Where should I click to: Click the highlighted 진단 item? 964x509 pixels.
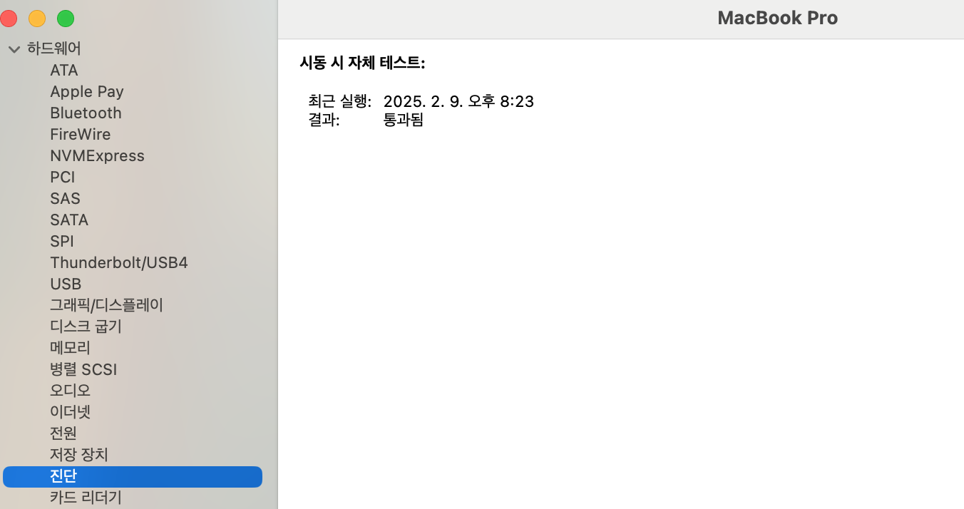(x=133, y=477)
